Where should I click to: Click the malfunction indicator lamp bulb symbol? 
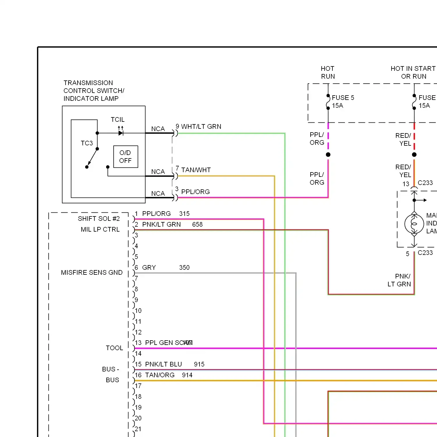click(x=414, y=224)
